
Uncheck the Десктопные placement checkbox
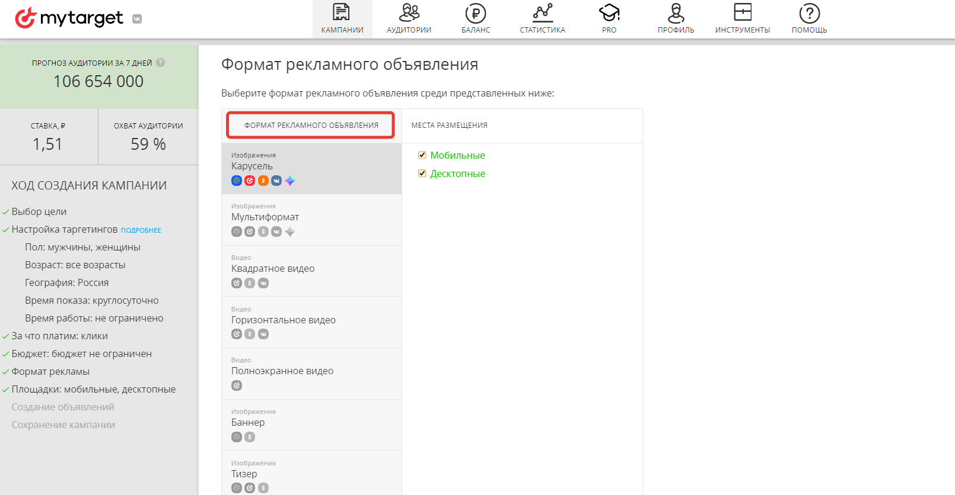(422, 173)
